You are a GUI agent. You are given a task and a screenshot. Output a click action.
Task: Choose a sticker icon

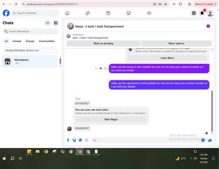(x=81, y=140)
